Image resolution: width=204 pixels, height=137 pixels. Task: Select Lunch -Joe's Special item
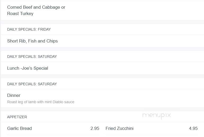click(x=28, y=68)
